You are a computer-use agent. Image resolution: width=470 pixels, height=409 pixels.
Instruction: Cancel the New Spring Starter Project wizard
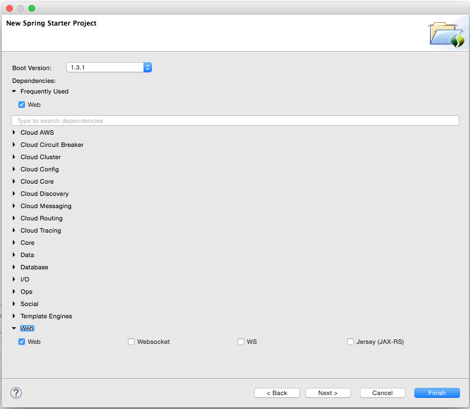(383, 393)
